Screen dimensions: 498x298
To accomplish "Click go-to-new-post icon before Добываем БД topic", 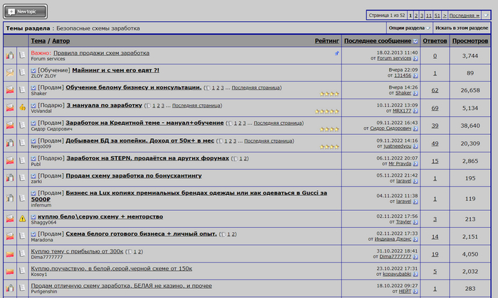I will click(33, 140).
